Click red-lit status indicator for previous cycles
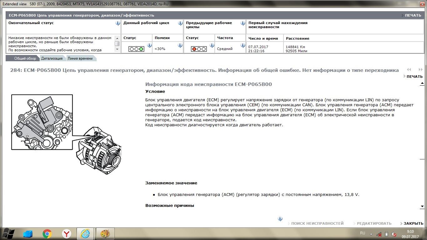Viewport: 427px width, 240px height. click(x=199, y=49)
